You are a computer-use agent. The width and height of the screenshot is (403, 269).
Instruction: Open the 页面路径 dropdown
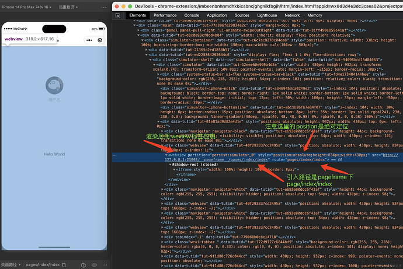(x=11, y=265)
